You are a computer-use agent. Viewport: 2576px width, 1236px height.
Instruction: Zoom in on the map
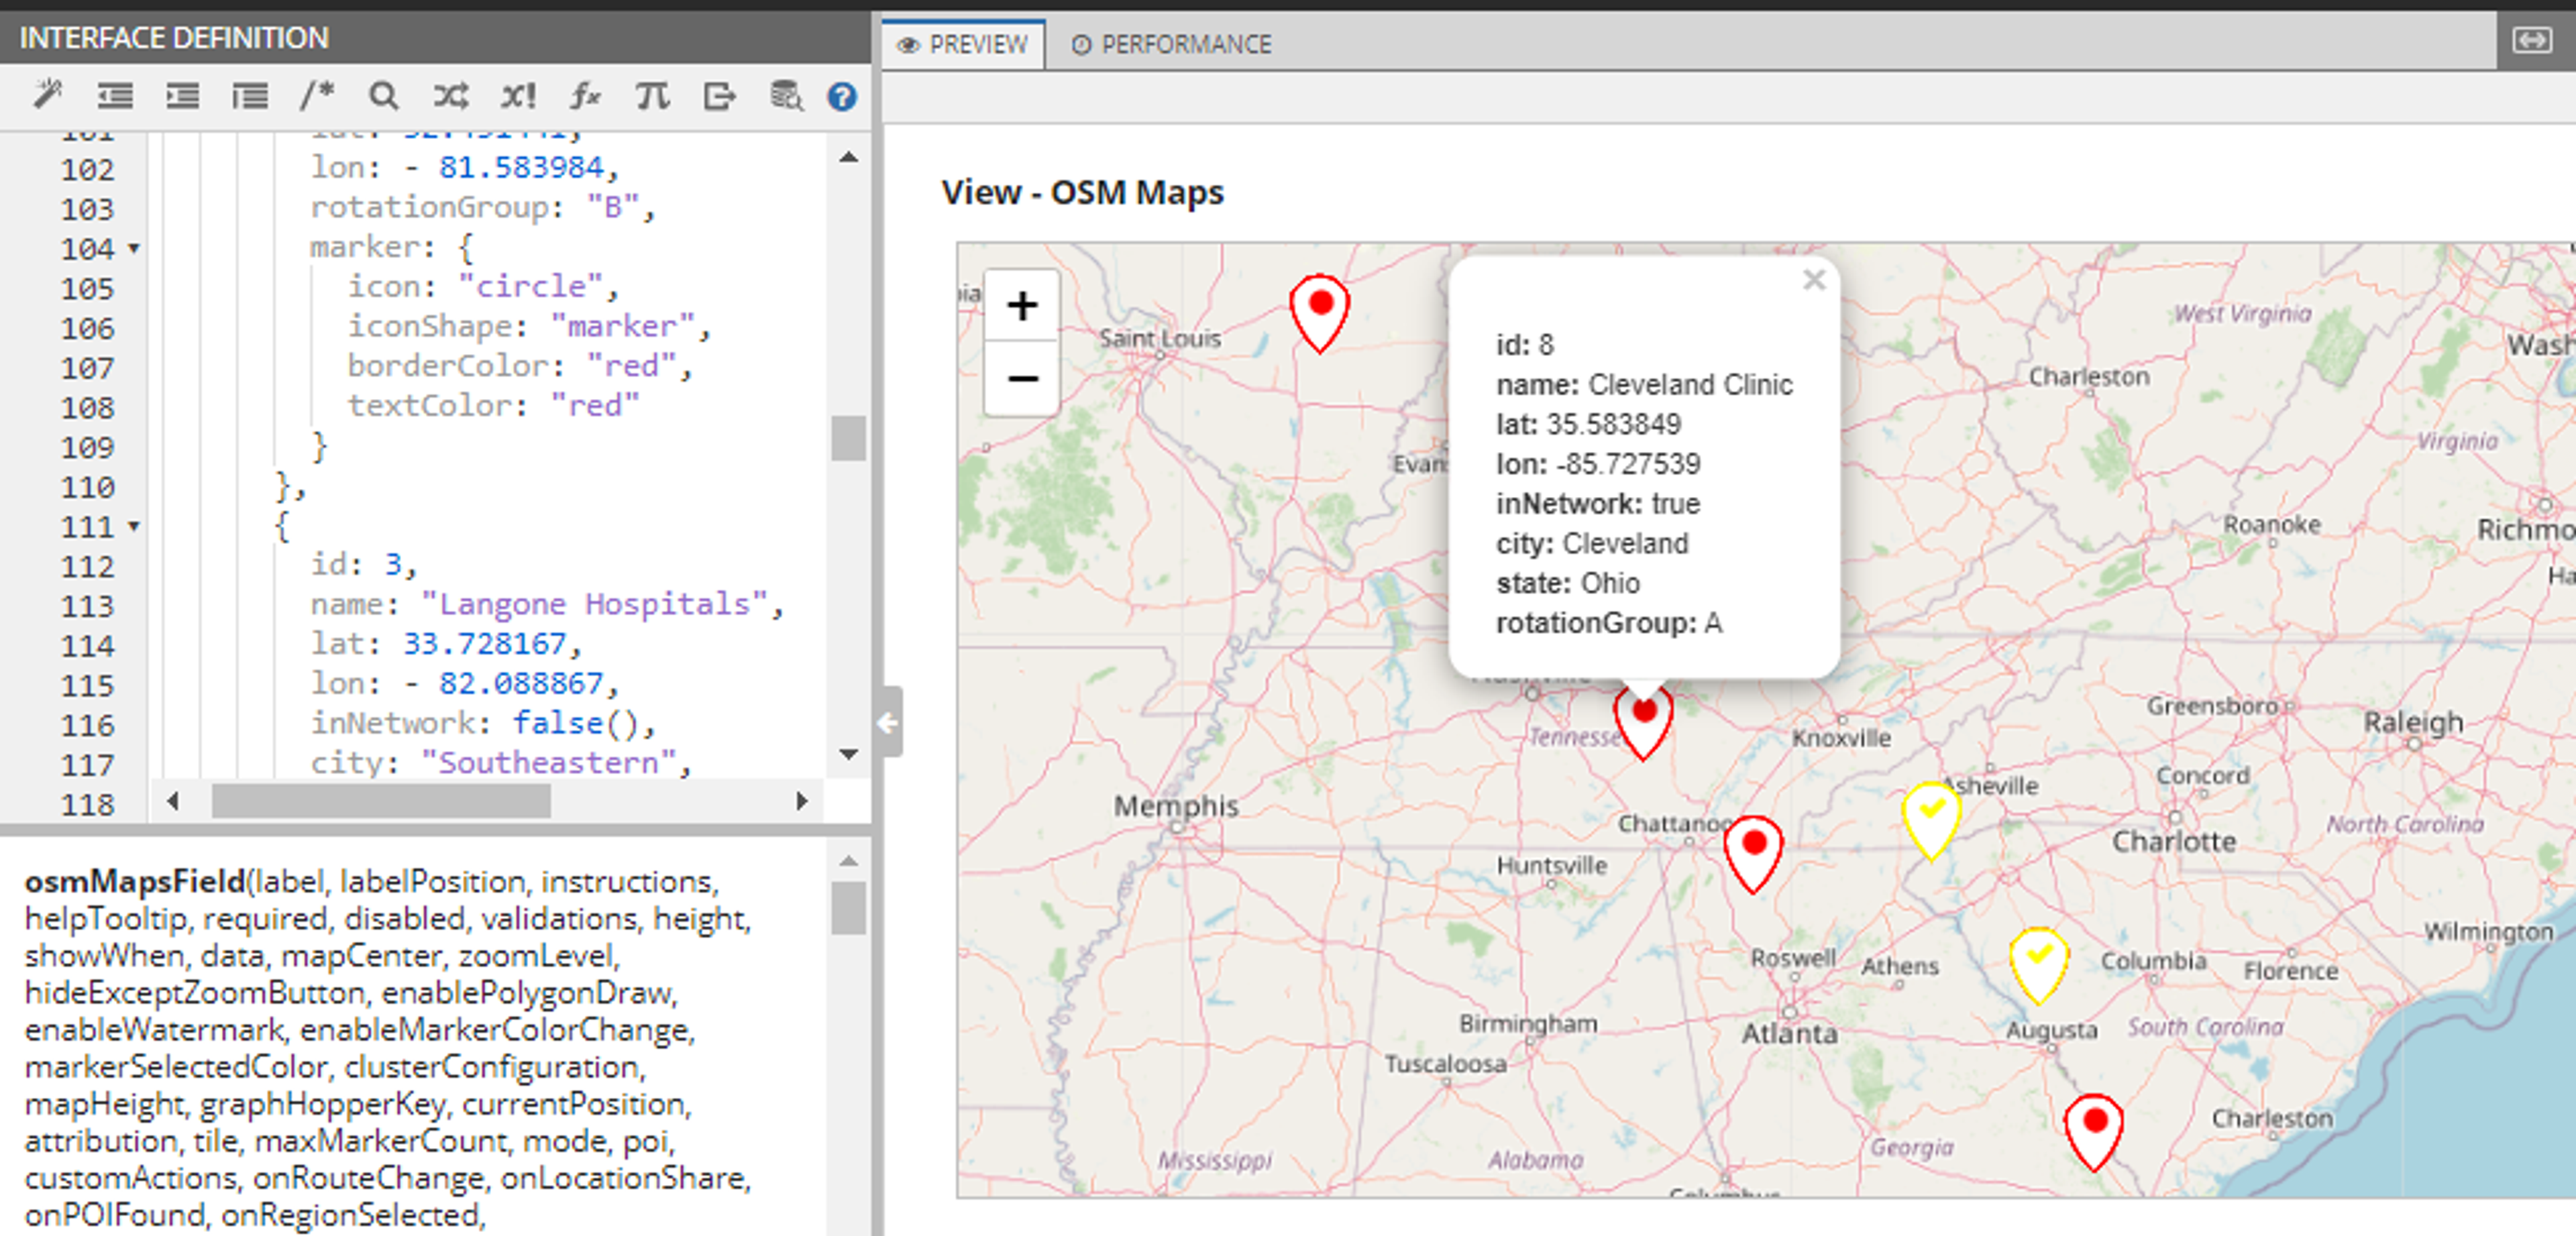pyautogui.click(x=1021, y=305)
